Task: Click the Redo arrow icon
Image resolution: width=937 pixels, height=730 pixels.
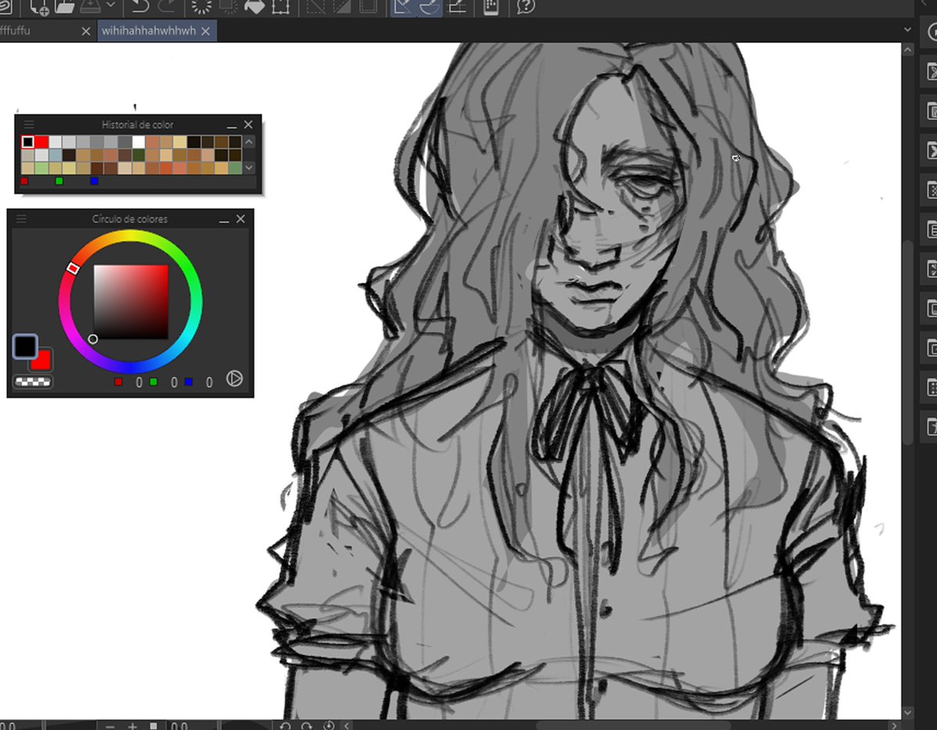Action: [x=166, y=7]
